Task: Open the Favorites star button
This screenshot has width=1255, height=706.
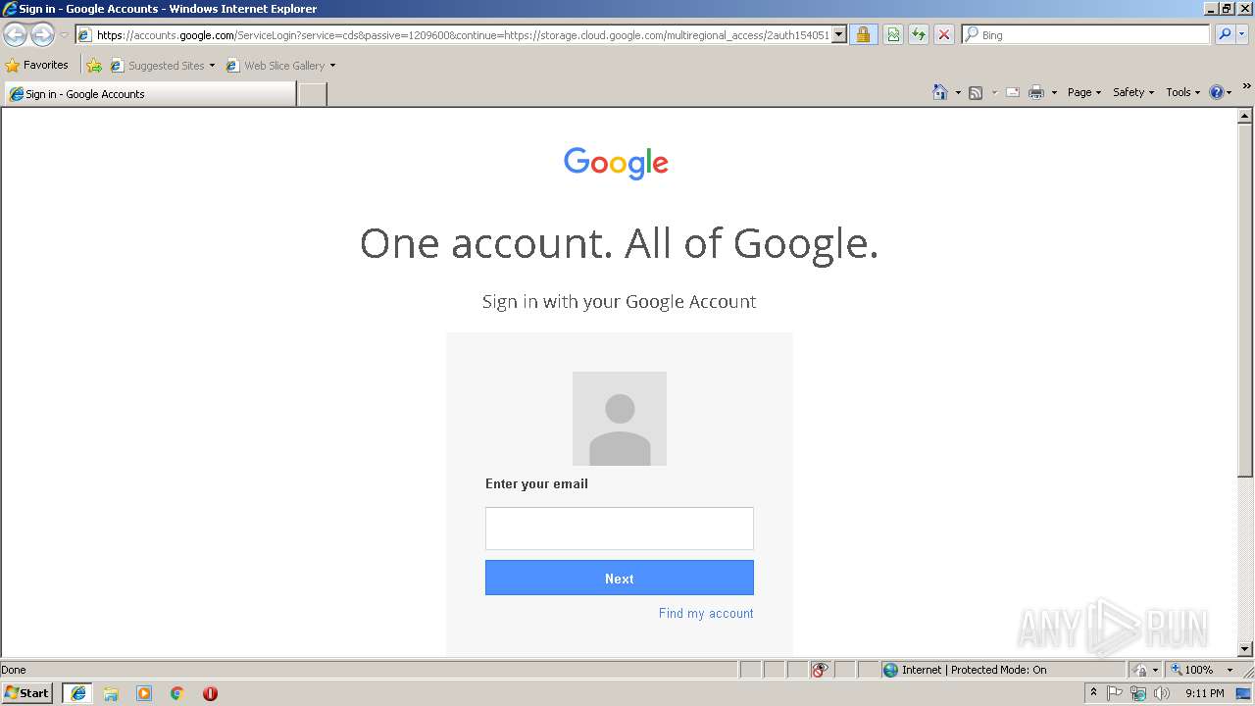Action: pos(36,65)
